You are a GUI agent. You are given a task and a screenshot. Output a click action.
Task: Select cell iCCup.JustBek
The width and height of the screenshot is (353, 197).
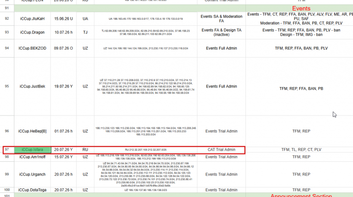pos(32,87)
